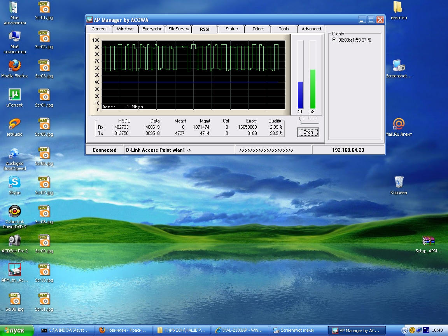Switch to the SiteSurvey tab

point(178,29)
